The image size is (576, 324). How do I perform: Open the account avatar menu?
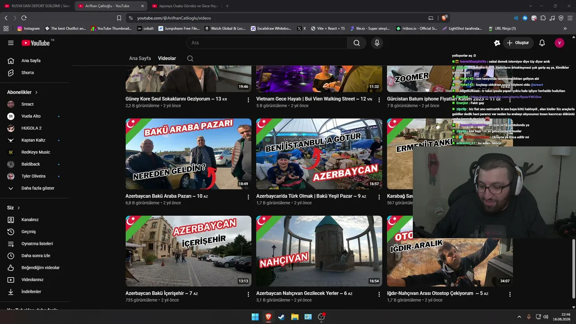(559, 43)
